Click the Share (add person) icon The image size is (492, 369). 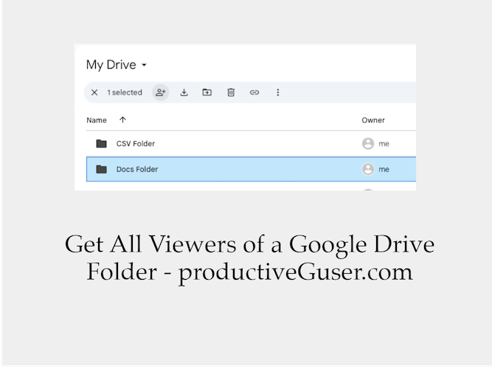click(x=161, y=92)
